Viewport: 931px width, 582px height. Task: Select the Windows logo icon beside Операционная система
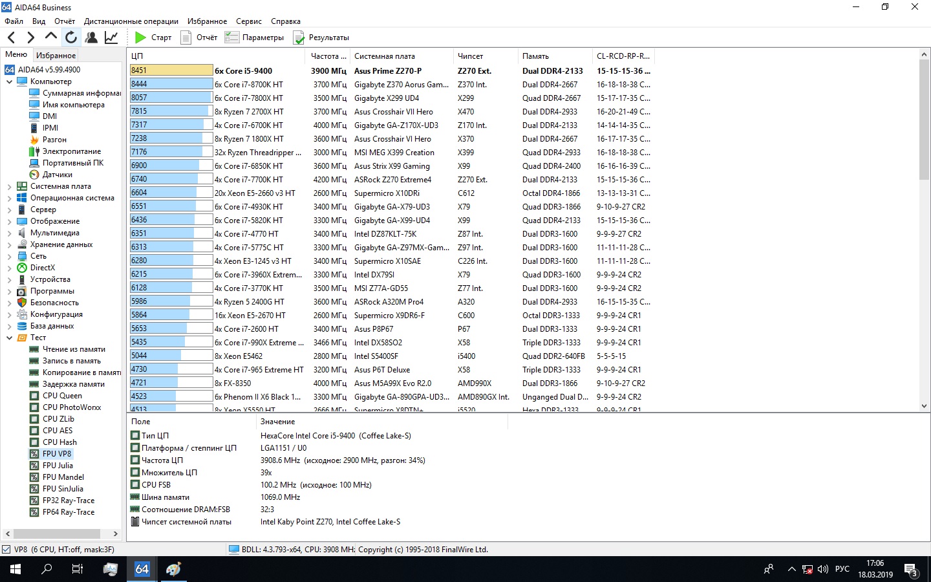[x=22, y=198]
